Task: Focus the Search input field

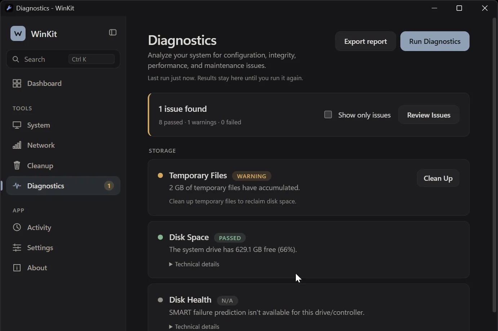Action: pos(63,59)
